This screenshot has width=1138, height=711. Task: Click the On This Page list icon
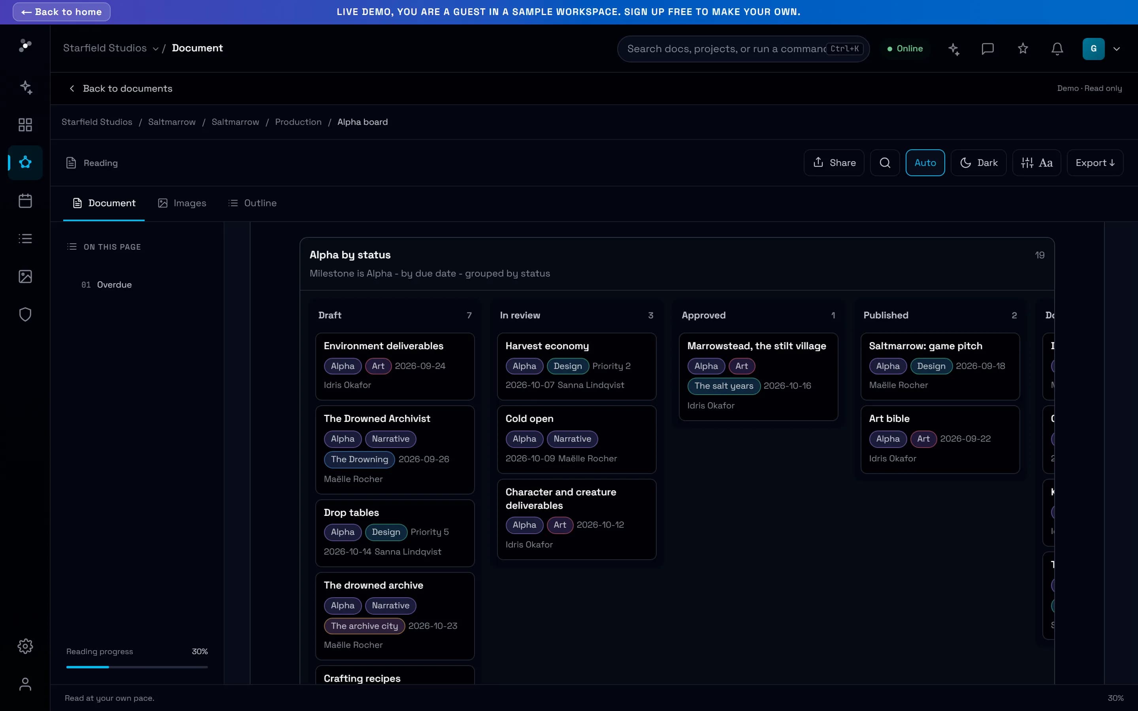[72, 246]
